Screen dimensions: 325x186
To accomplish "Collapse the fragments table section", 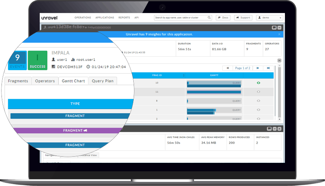I will 280,61.
